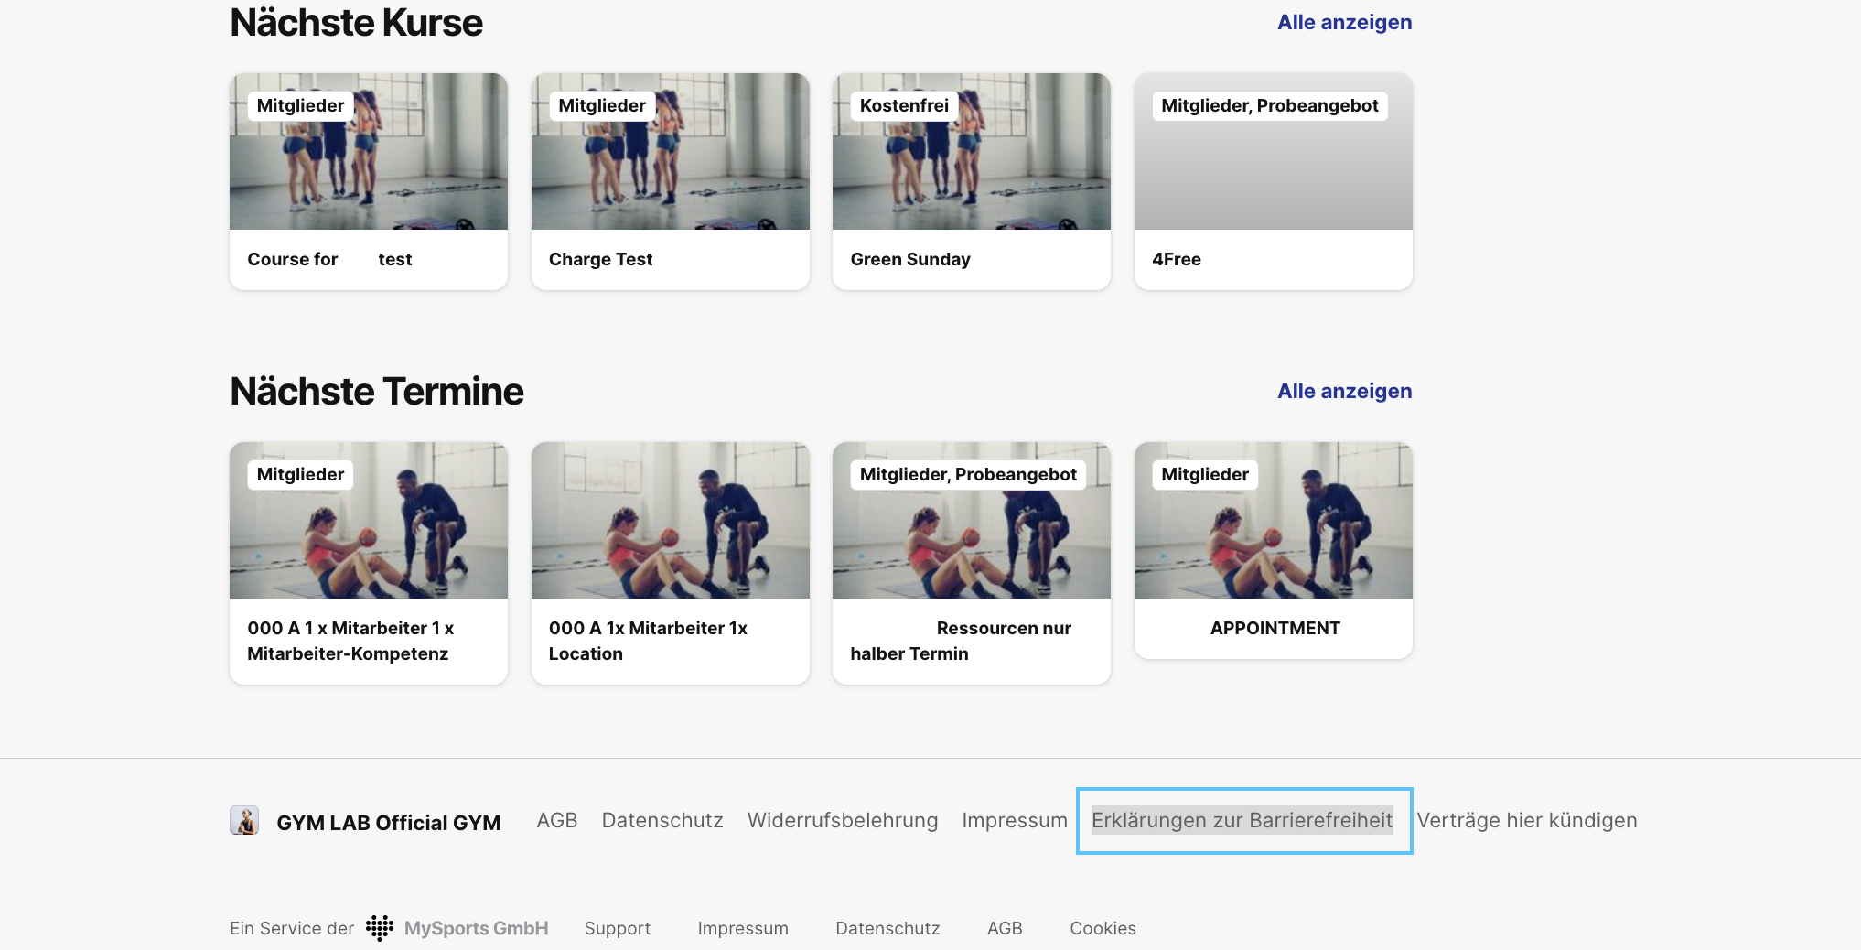This screenshot has width=1861, height=950.
Task: Click the MySports GmbH dotted logo icon
Action: coord(380,928)
